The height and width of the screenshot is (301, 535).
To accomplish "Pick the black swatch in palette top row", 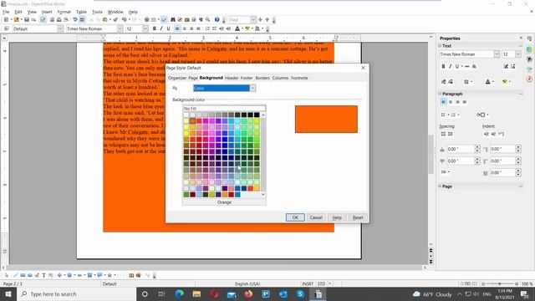I will click(x=257, y=115).
